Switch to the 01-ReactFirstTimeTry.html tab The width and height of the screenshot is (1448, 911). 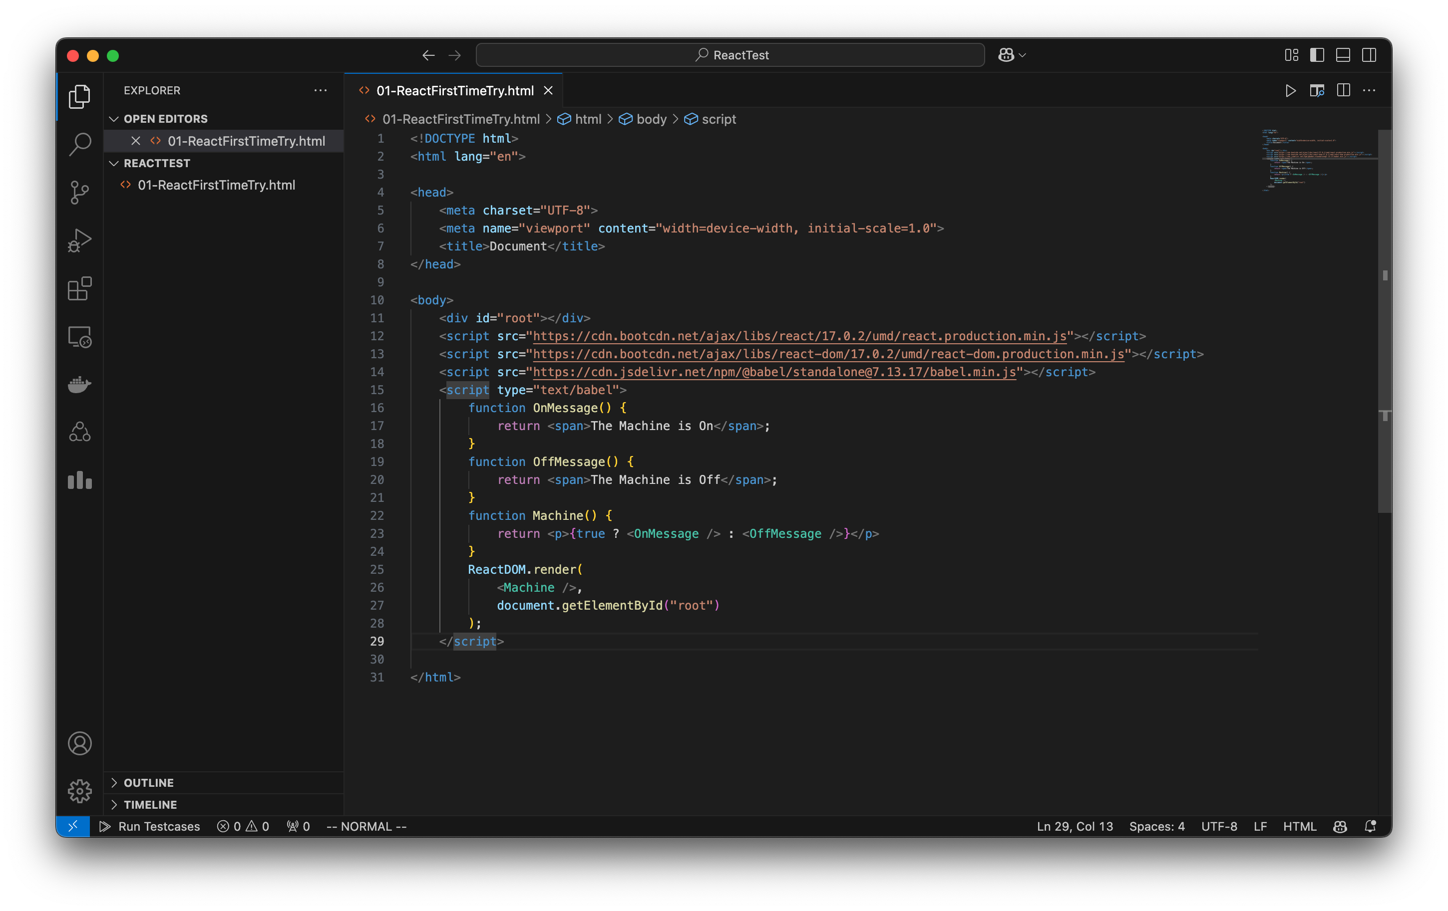[454, 91]
